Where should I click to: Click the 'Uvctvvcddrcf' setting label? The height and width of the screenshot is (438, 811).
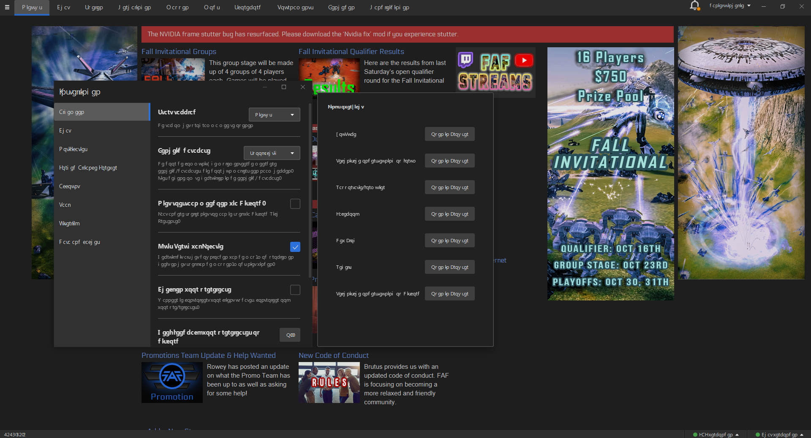click(177, 112)
